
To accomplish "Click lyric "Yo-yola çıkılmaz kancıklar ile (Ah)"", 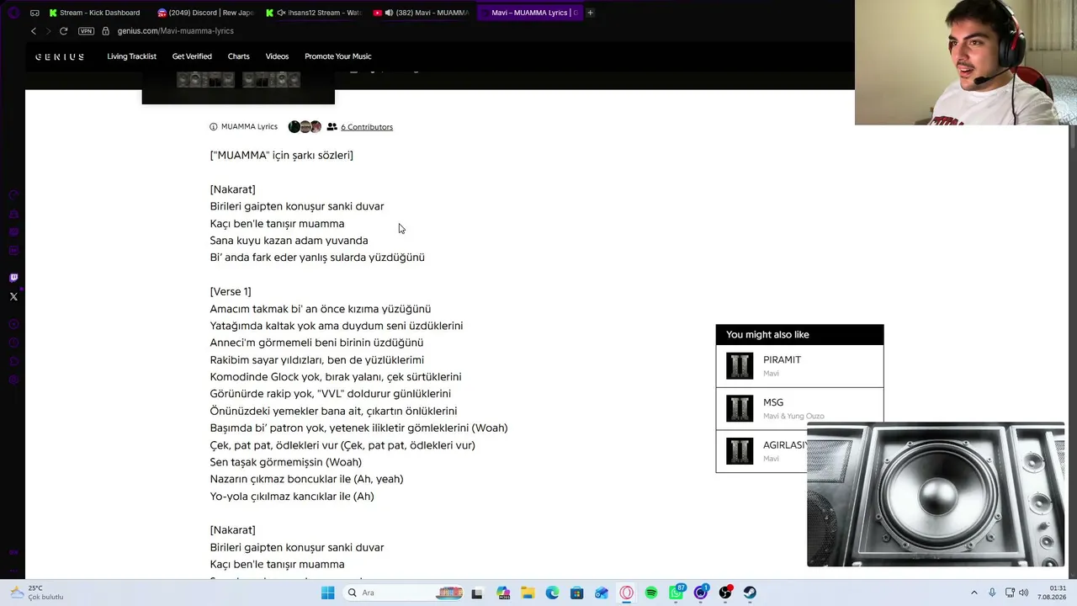I will point(292,497).
